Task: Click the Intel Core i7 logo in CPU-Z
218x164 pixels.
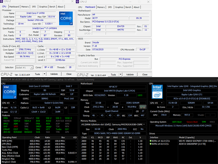Action: 65,19
